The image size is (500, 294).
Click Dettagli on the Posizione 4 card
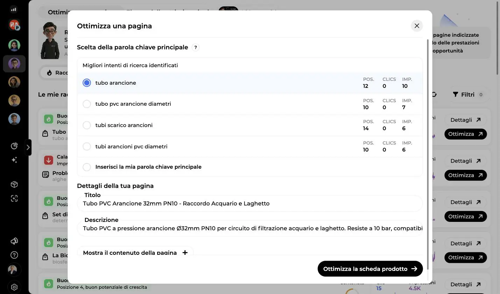click(465, 285)
